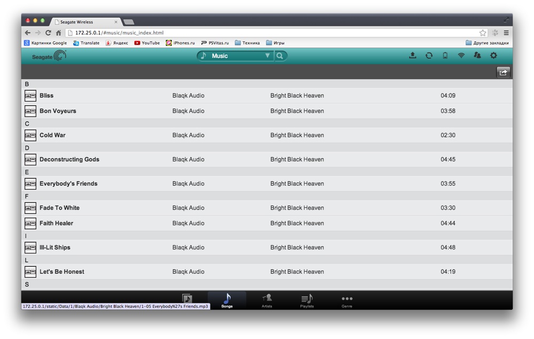Play the song Everybody's Friends
The width and height of the screenshot is (534, 339).
pos(68,184)
